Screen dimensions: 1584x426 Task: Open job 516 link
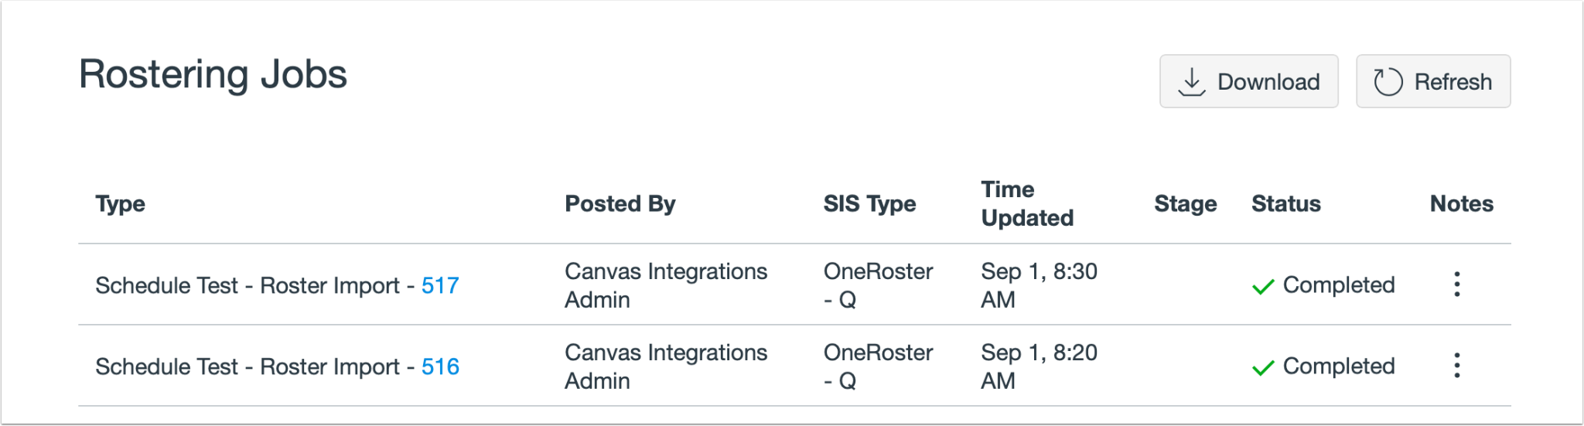[x=440, y=366]
